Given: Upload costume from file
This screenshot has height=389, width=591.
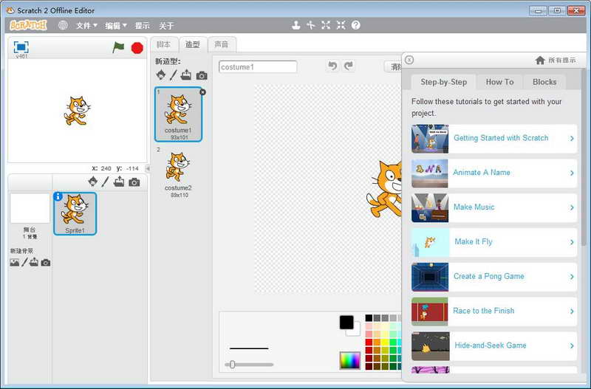Looking at the screenshot, I should click(x=186, y=75).
